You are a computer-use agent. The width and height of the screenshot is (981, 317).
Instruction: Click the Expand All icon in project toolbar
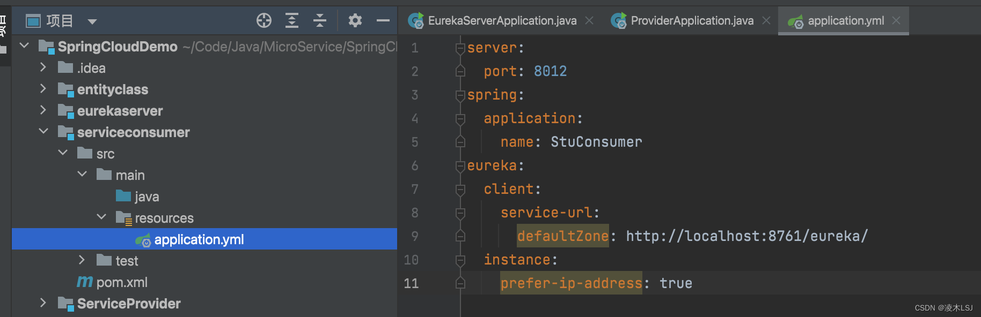pos(291,21)
